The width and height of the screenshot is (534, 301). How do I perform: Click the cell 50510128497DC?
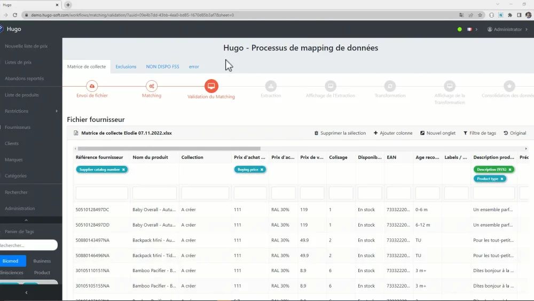[x=92, y=210]
